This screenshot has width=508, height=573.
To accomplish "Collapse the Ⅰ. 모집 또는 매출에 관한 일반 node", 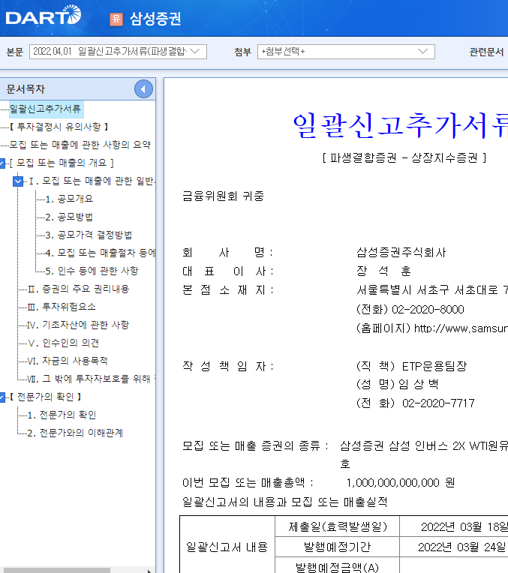I will 17,181.
